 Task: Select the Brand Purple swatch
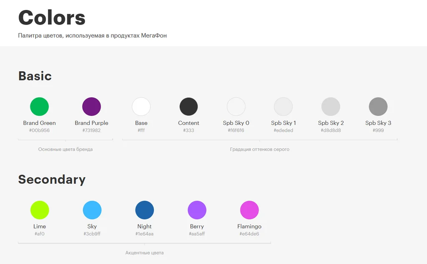tap(91, 107)
